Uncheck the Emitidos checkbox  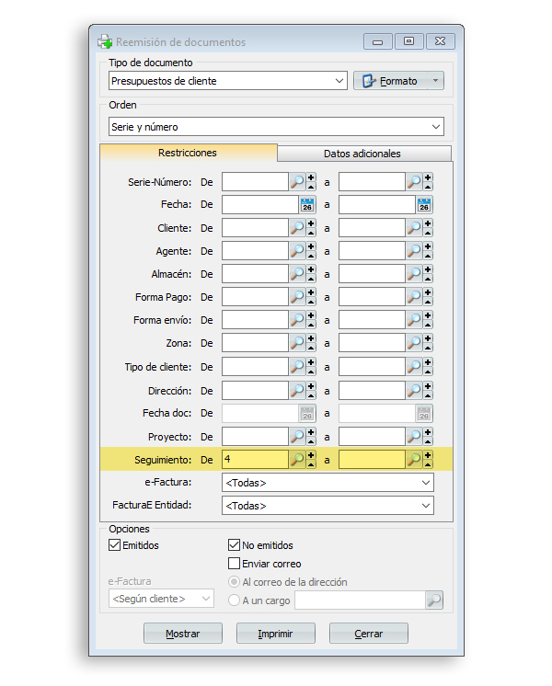(115, 545)
